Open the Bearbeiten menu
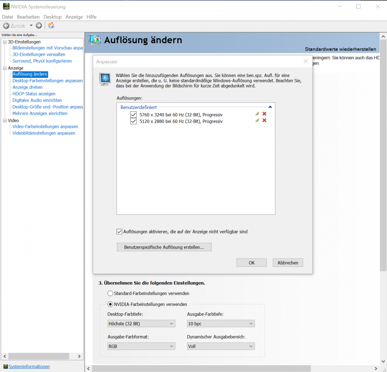 (28, 17)
